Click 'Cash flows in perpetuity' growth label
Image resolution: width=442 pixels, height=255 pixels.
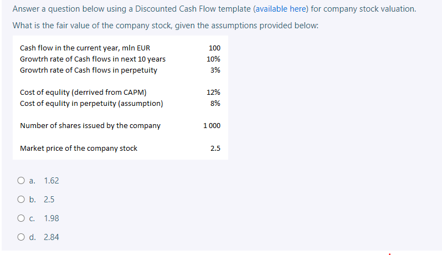click(x=88, y=70)
